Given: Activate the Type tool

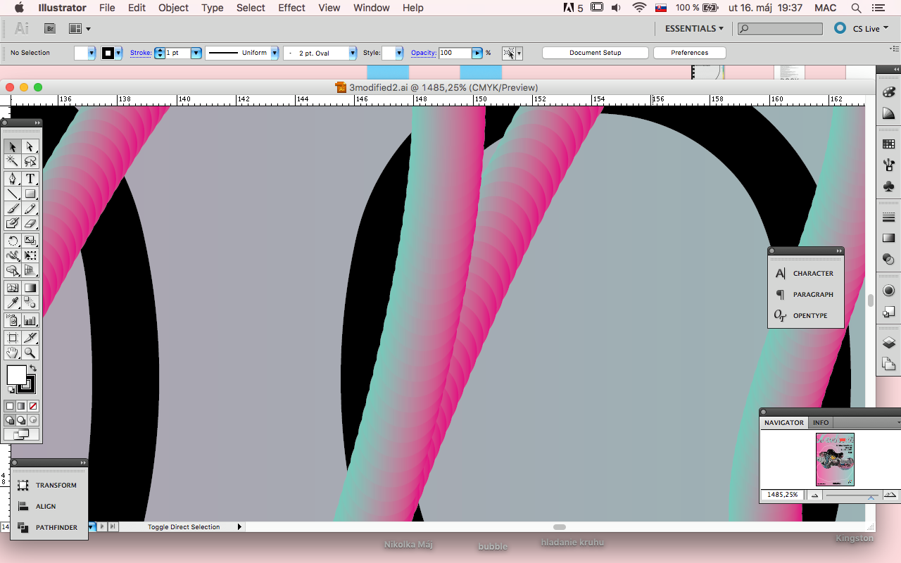Looking at the screenshot, I should [30, 179].
